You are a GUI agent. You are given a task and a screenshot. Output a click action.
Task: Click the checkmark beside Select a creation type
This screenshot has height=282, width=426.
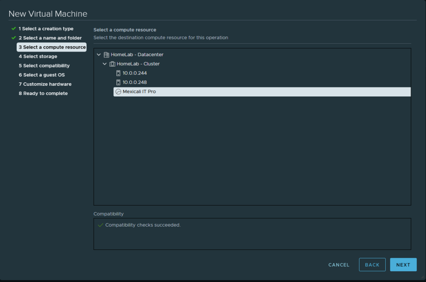point(14,29)
